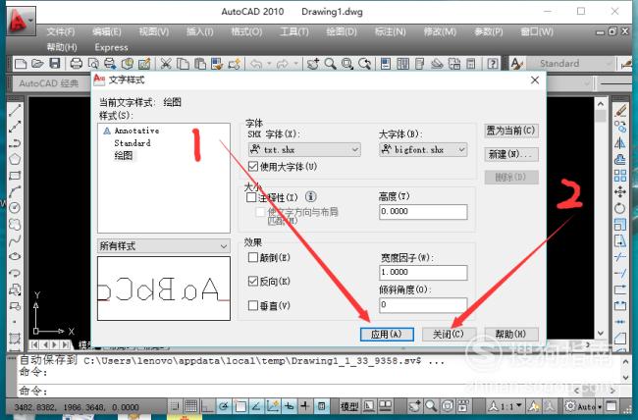
Task: Click the Zoom realtime magnifier icon
Action: (x=331, y=64)
